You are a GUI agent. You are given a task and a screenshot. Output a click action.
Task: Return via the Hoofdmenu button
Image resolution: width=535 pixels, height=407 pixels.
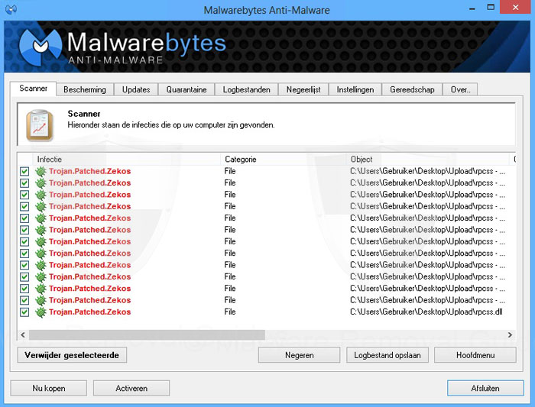pos(475,355)
